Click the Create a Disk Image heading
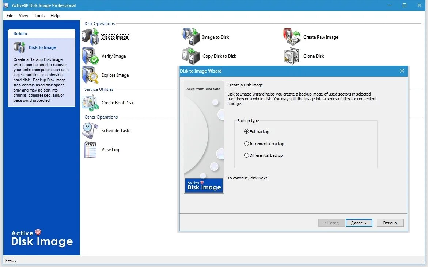The height and width of the screenshot is (267, 428). click(x=245, y=85)
